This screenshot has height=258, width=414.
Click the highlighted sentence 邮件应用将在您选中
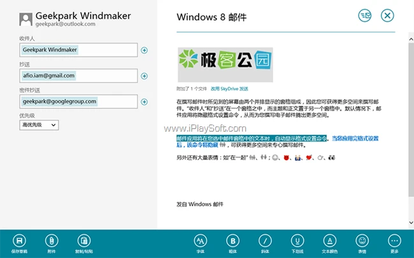click(x=252, y=139)
